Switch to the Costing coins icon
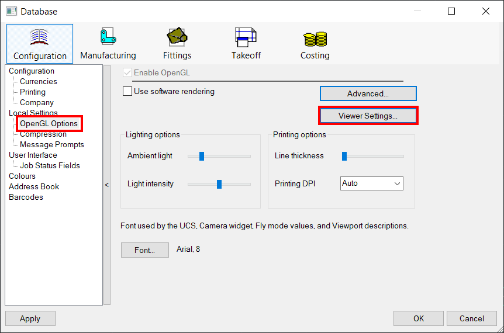The width and height of the screenshot is (504, 333). pos(315,45)
